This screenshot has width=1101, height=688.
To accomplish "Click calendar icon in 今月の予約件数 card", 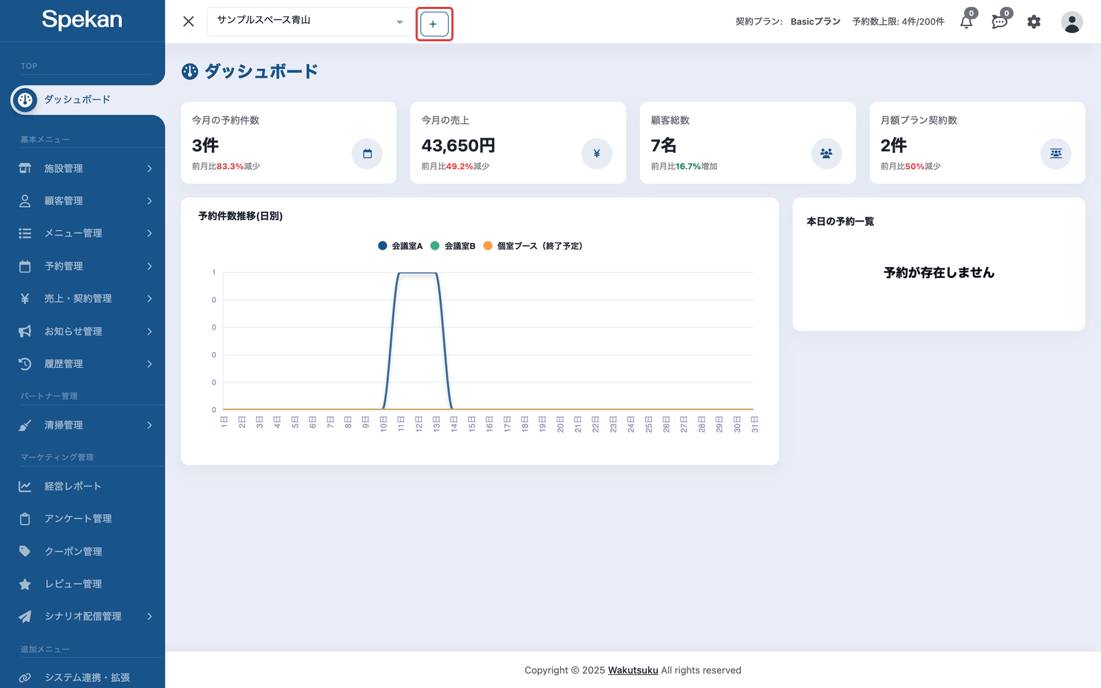I will 367,153.
